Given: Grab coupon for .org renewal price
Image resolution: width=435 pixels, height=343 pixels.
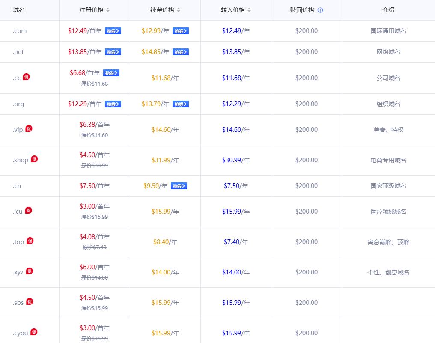Looking at the screenshot, I should [x=180, y=104].
